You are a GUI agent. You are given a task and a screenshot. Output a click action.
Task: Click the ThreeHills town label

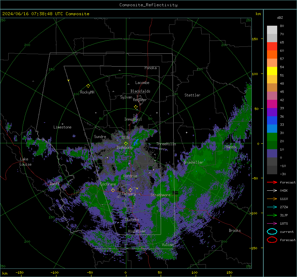[x=166, y=144]
